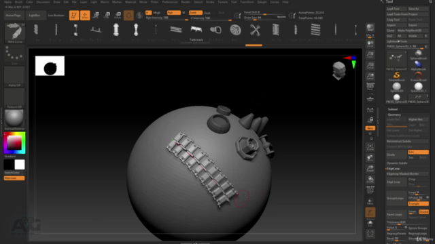This screenshot has width=435, height=244.
Task: Click the Divide button
Action: coord(396,155)
